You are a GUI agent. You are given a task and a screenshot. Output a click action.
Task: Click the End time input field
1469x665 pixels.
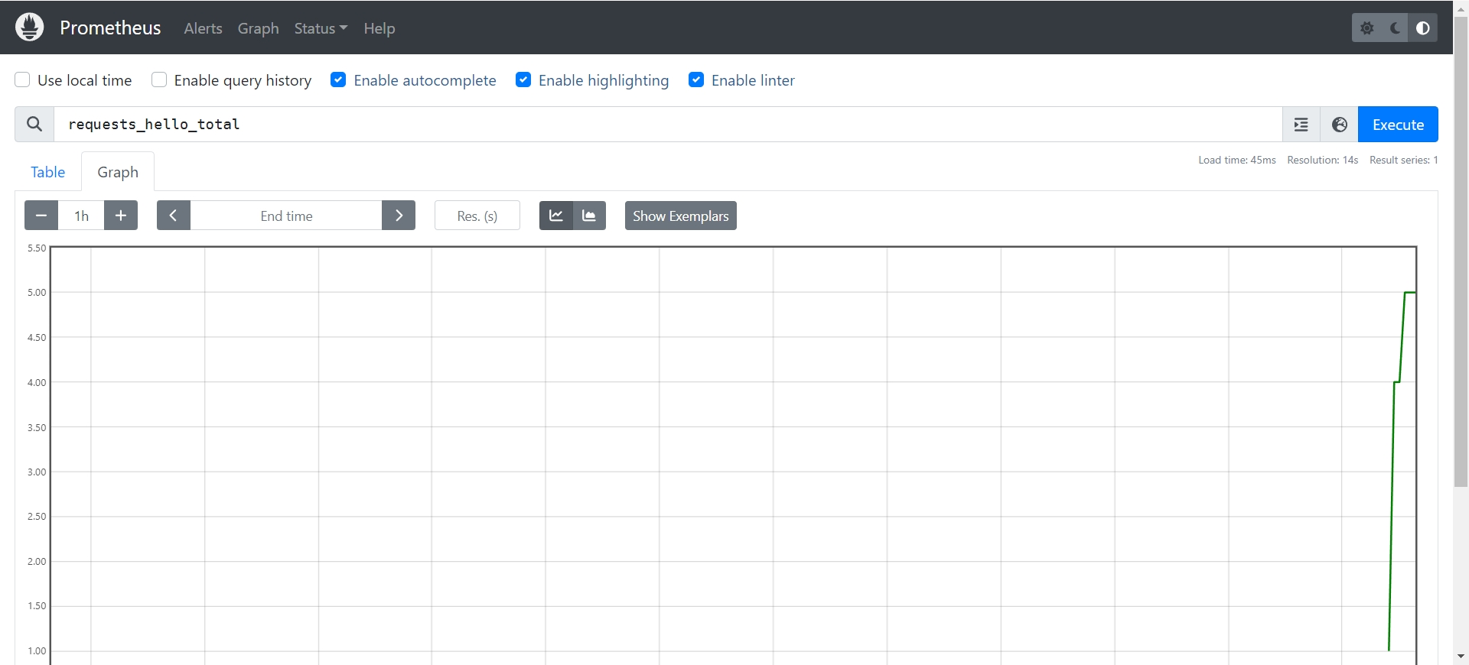point(286,216)
